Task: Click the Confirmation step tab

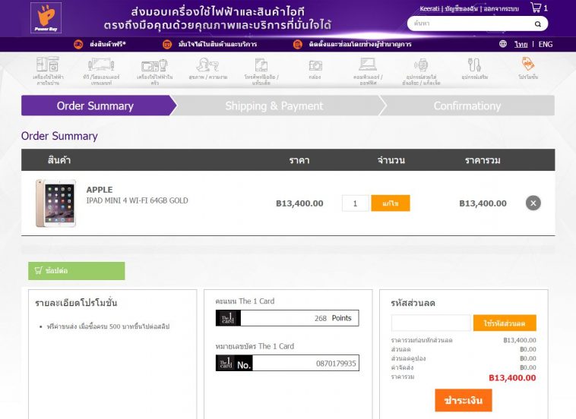Action: 467,106
